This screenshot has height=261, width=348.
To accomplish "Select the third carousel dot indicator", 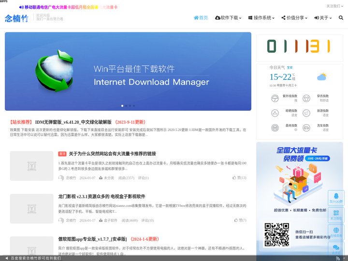I will click(130, 106).
